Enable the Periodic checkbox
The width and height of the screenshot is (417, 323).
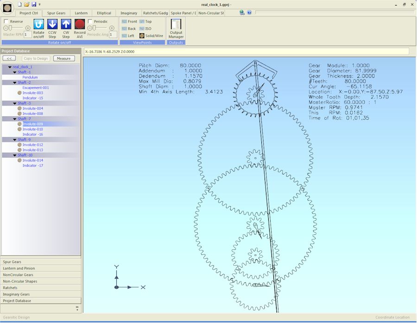tap(89, 21)
